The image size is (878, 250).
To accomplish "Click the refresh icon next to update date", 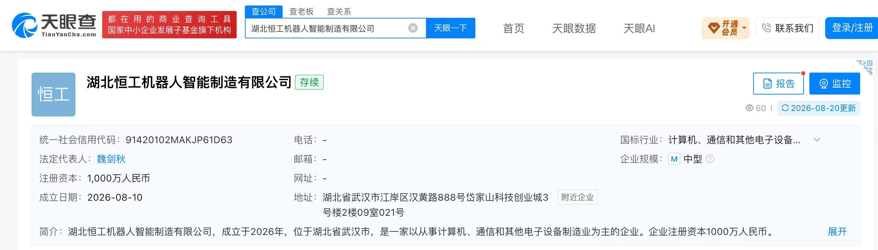I will coord(785,108).
